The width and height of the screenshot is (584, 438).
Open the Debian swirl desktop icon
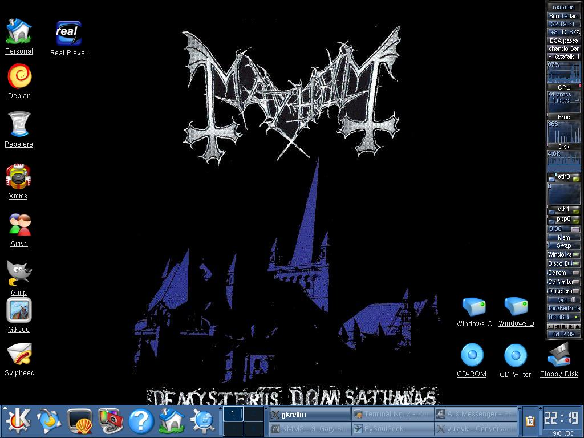point(19,76)
